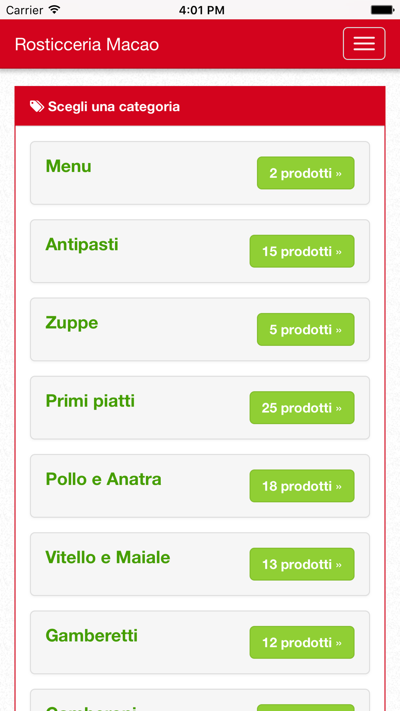Choose the Gamberetti category heading

pyautogui.click(x=92, y=635)
